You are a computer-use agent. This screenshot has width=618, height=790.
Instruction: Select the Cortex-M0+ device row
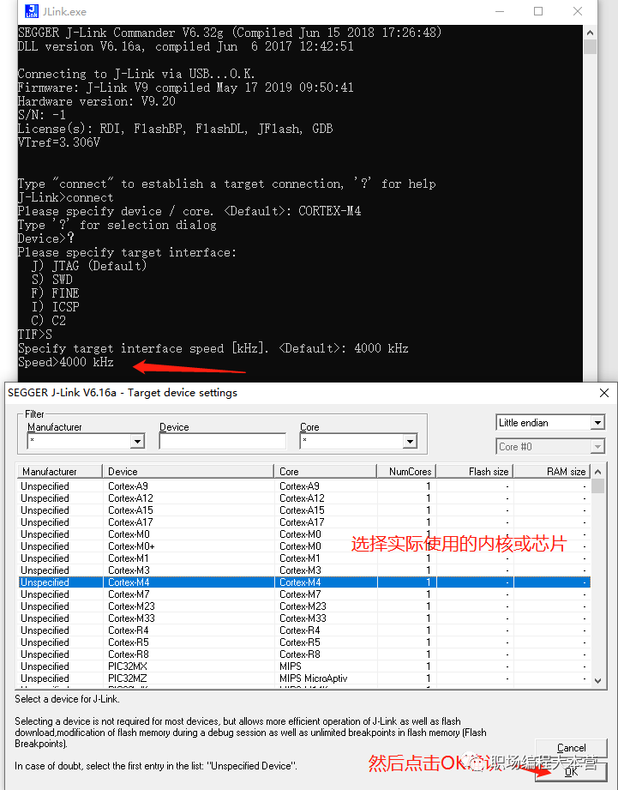click(304, 546)
